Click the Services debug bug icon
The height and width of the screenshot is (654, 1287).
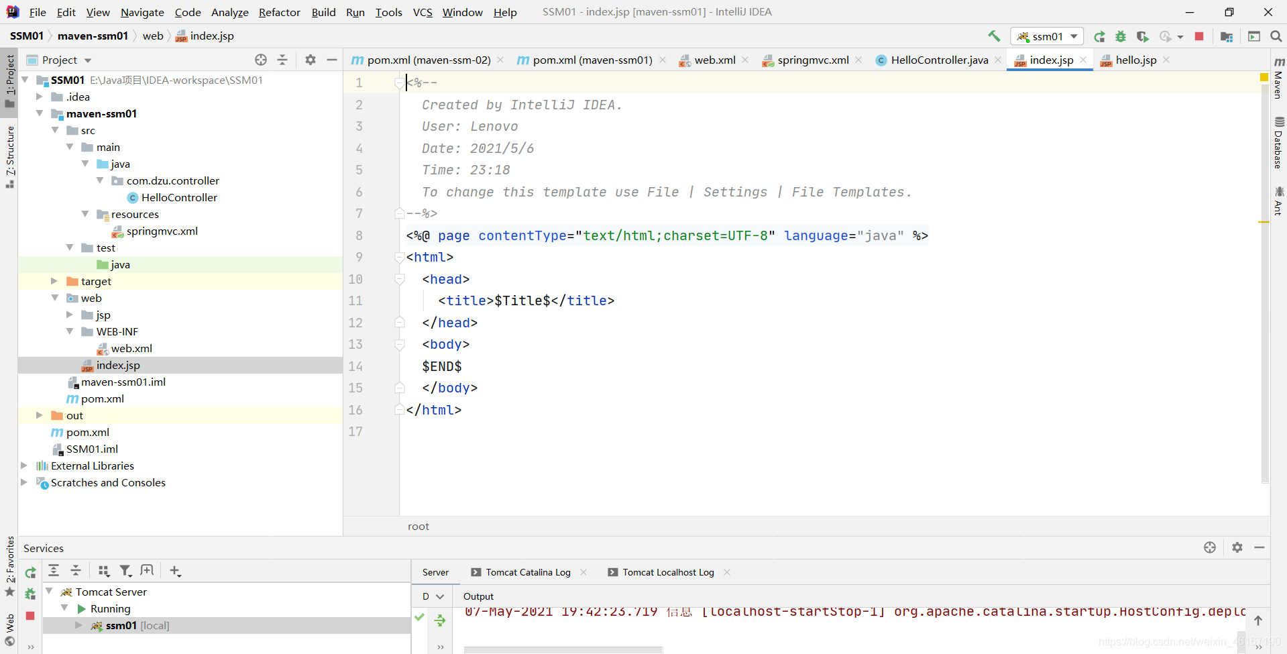point(30,594)
